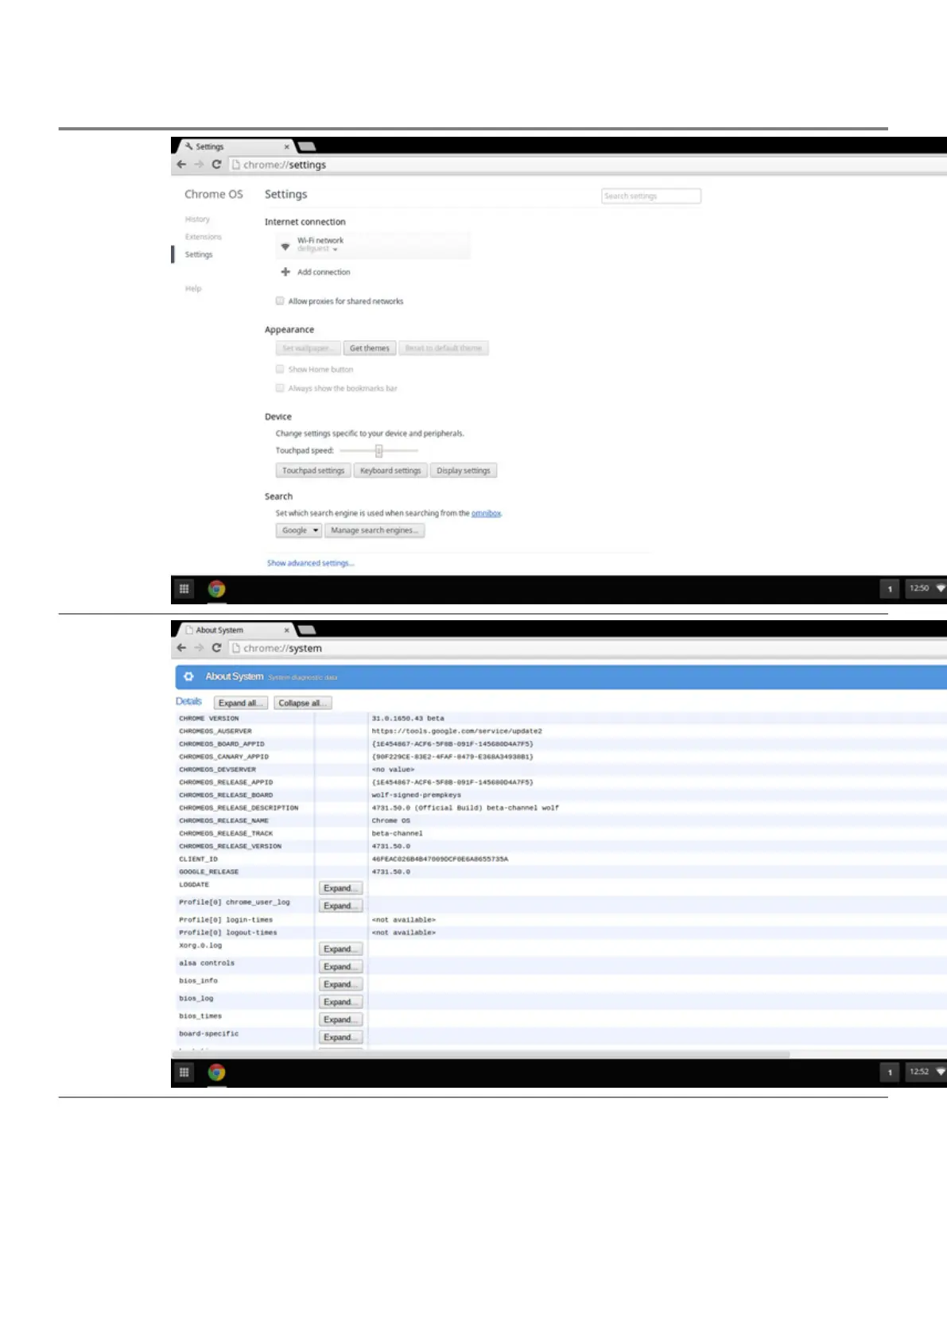Screen dimensions: 947x1339
Task: Expand the bios_info entry
Action: [x=341, y=984]
